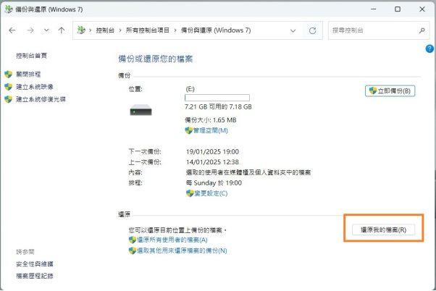Open 安全性與維護 link
The height and width of the screenshot is (291, 436).
coord(35,264)
